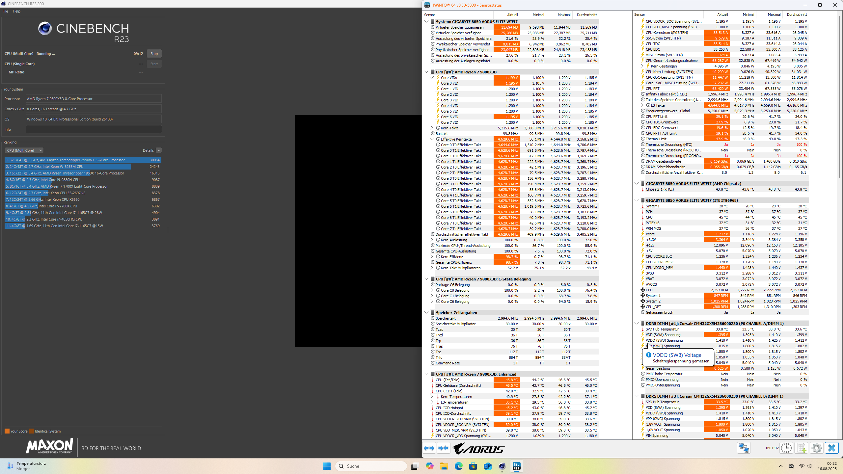Click HWiNFO expand columns arrows icon

tap(429, 448)
